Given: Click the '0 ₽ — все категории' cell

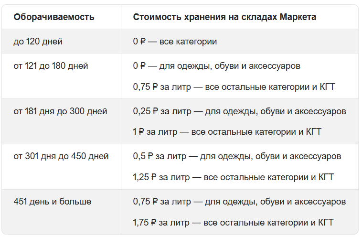Looking at the screenshot, I should (x=175, y=42).
